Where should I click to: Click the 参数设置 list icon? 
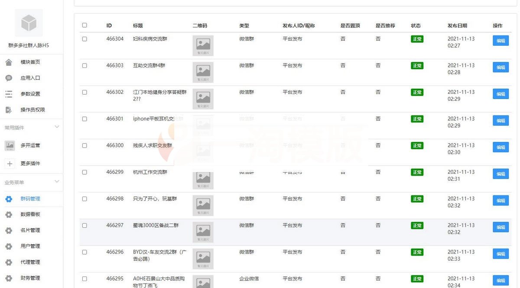(x=10, y=93)
